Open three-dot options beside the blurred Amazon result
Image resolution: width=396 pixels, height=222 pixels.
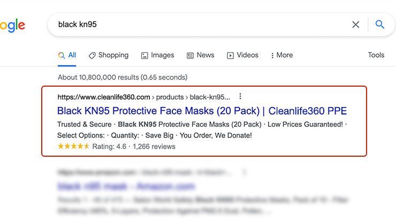click(245, 172)
